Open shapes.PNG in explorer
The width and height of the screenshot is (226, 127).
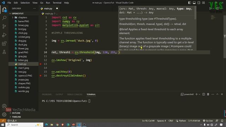coord(24,83)
